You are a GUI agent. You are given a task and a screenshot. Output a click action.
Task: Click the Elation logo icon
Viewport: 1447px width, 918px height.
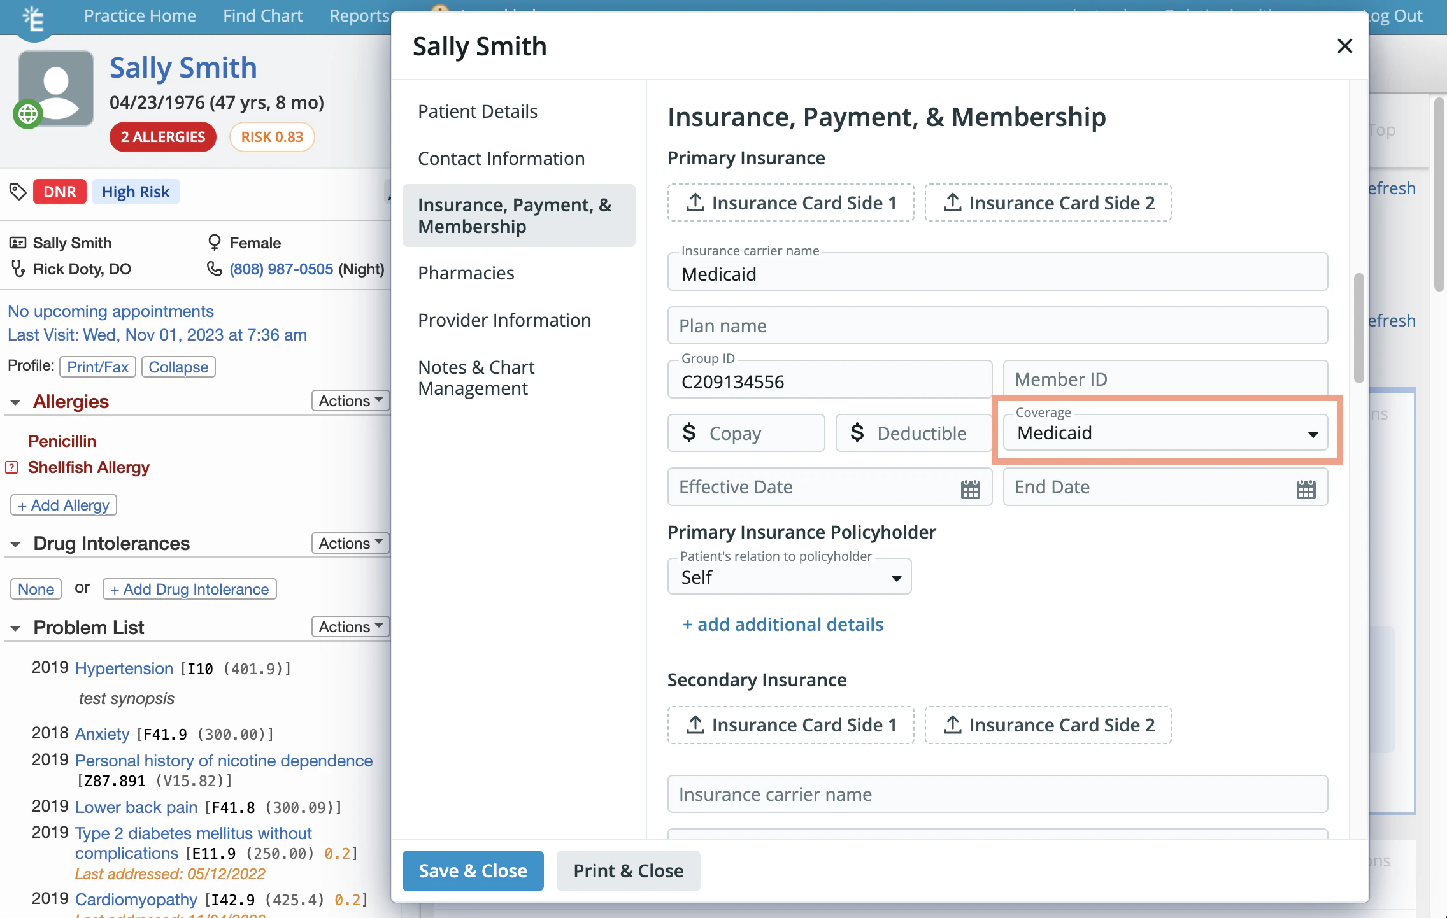pos(33,18)
